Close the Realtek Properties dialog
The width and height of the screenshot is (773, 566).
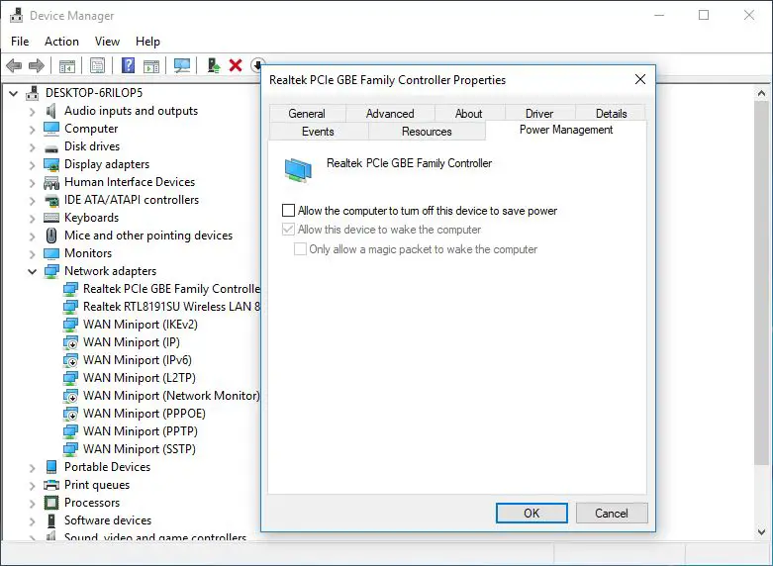point(640,79)
